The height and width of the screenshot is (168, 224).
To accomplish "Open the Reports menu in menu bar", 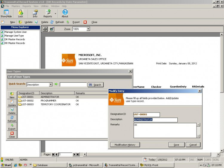I will coord(27,6).
